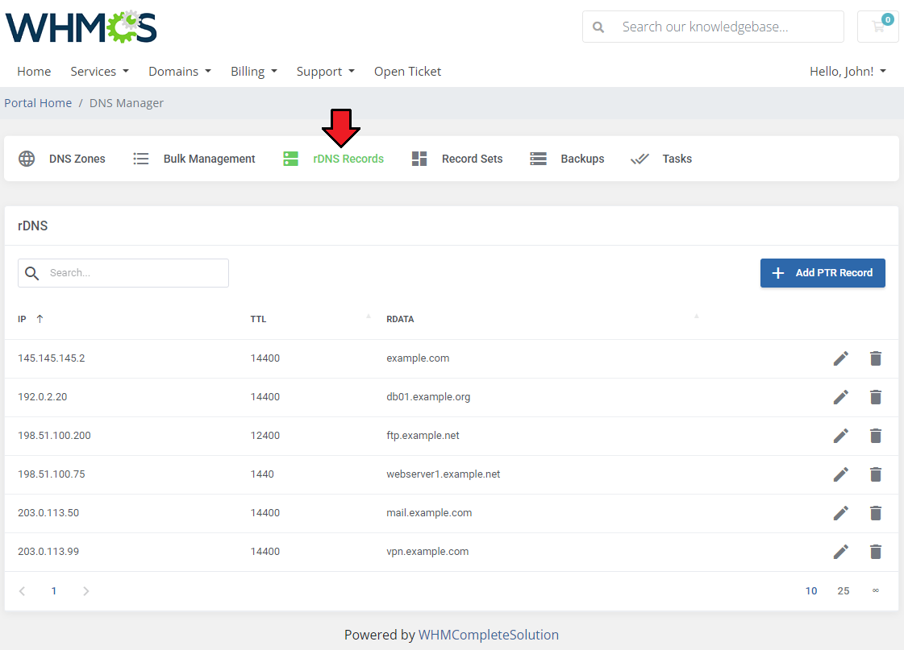Expand the Domains dropdown menu

[180, 72]
